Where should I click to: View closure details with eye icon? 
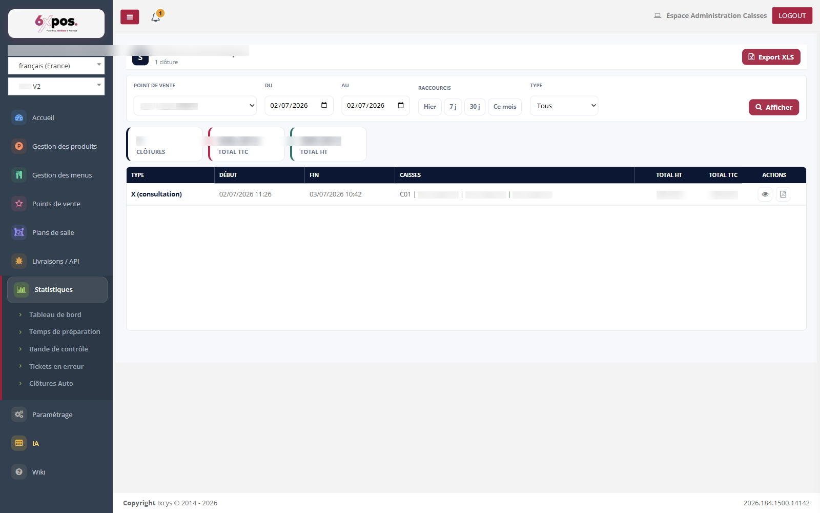click(x=765, y=194)
